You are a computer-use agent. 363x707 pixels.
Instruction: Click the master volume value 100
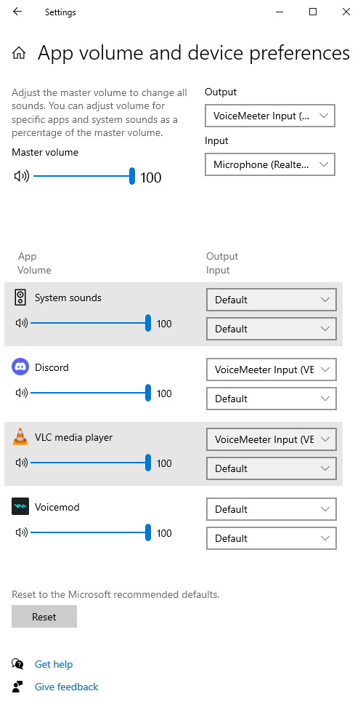pos(151,177)
